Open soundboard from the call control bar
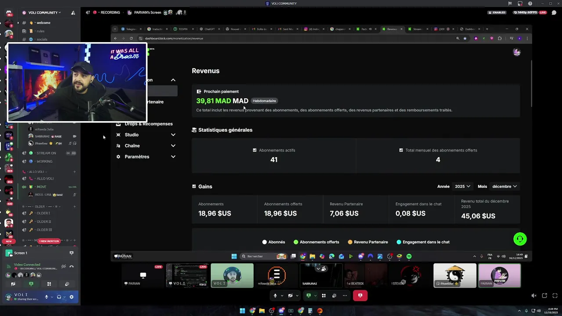Viewport: 562px width, 316px height. tap(334, 296)
